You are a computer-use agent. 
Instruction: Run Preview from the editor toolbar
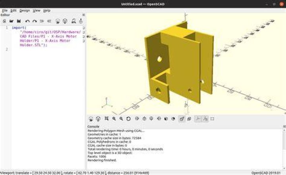58,21
